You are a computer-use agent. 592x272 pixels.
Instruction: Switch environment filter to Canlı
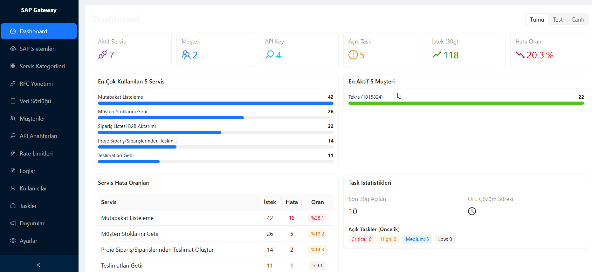(577, 19)
